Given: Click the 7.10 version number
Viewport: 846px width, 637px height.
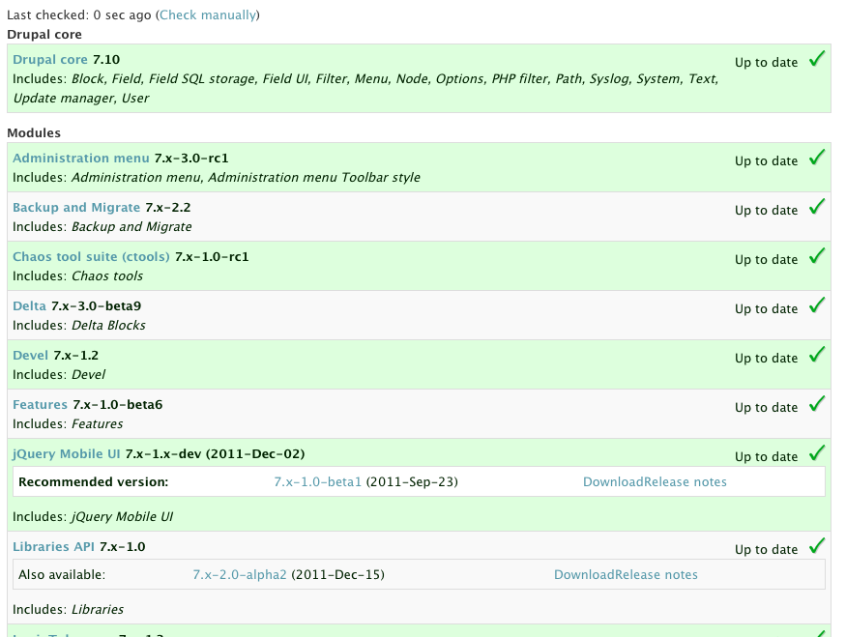Looking at the screenshot, I should click(106, 59).
